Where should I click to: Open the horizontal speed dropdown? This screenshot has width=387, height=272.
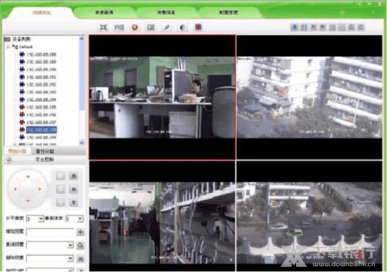(41, 219)
